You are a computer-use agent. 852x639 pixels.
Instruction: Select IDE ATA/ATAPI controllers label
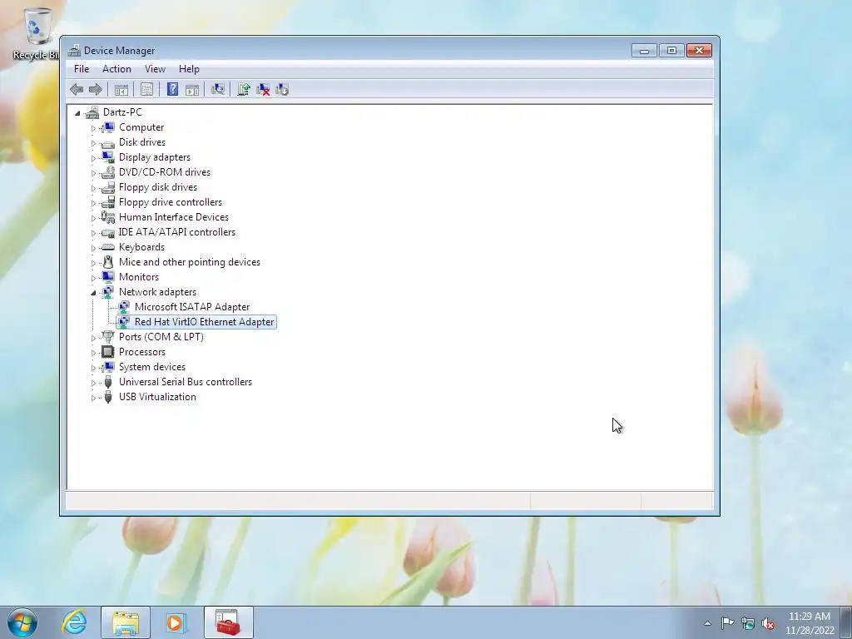177,232
